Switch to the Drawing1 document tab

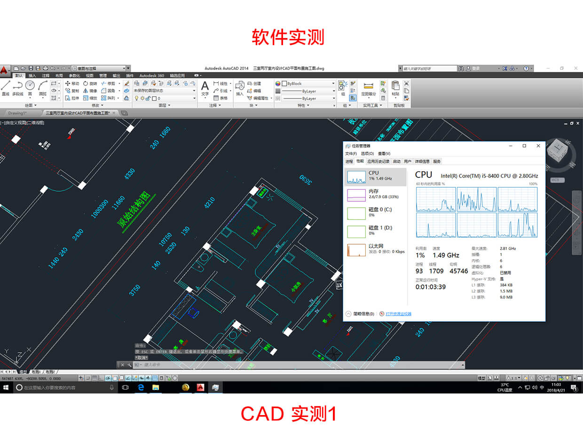[x=18, y=113]
